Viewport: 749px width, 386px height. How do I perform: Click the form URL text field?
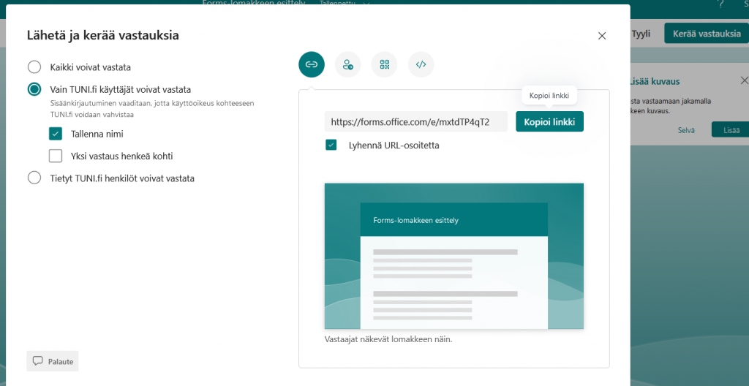point(415,121)
